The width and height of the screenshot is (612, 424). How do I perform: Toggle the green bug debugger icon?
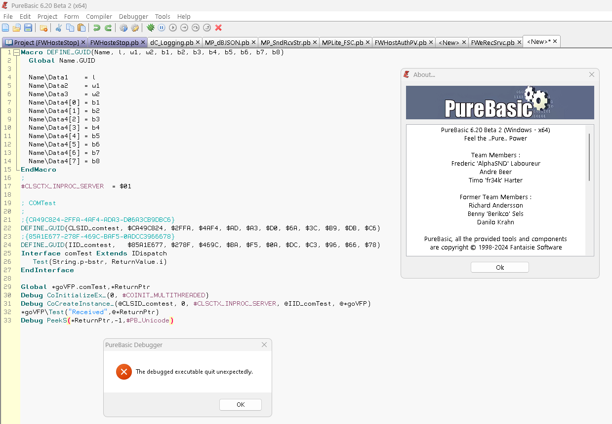[150, 28]
